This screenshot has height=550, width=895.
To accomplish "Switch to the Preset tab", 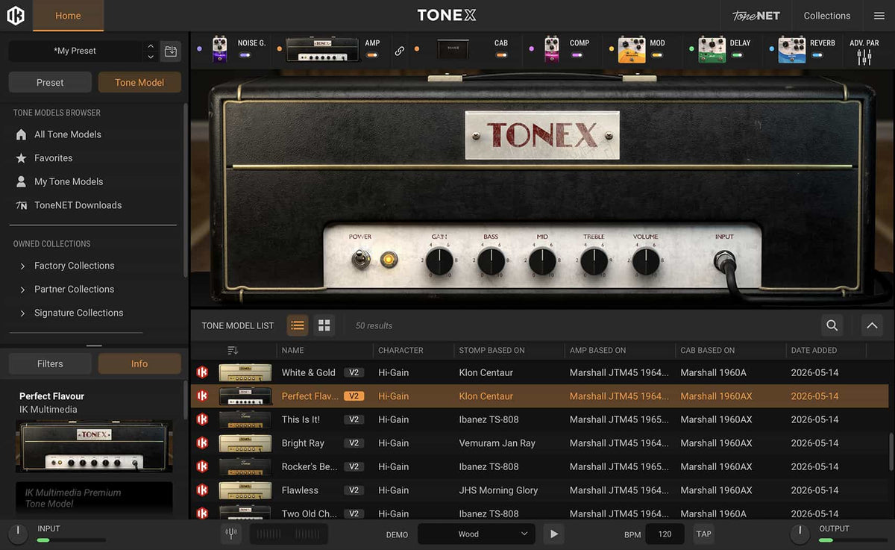I will 50,82.
